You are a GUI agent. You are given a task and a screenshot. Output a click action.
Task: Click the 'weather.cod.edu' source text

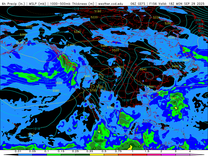coord(110,4)
